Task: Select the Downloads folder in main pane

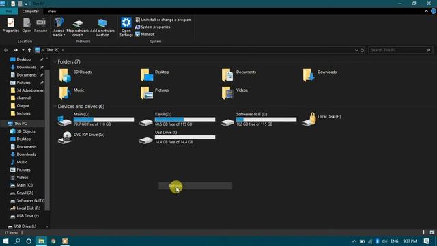Action: 320,75
